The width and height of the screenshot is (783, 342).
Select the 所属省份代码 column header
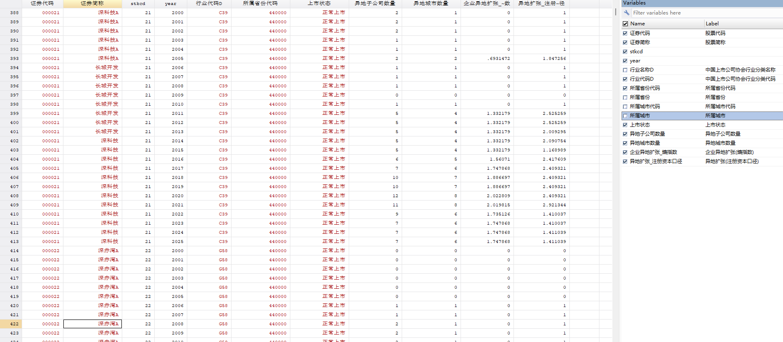click(260, 4)
